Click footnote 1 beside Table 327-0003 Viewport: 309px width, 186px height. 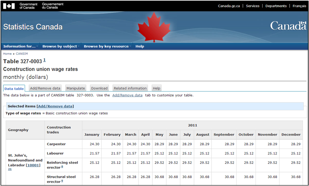point(44,60)
